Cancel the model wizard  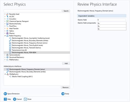coord(17,99)
